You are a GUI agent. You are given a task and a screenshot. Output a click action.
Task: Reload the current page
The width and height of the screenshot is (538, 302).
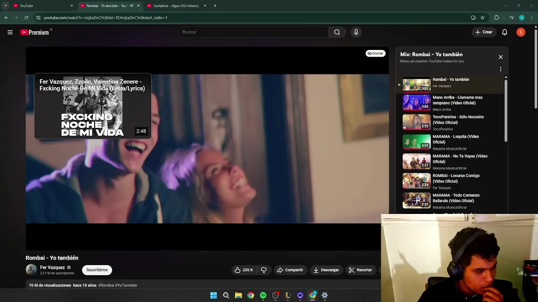(26, 18)
